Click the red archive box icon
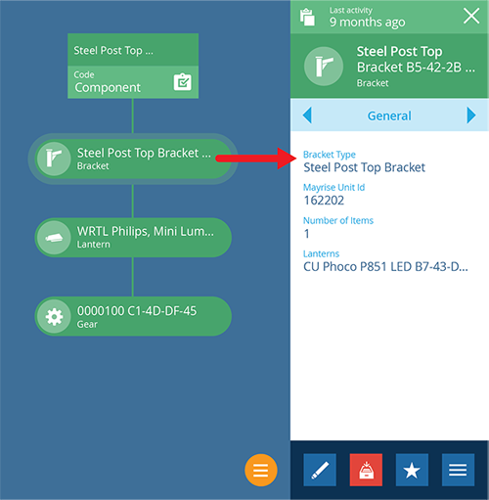The width and height of the screenshot is (489, 500). tap(366, 470)
